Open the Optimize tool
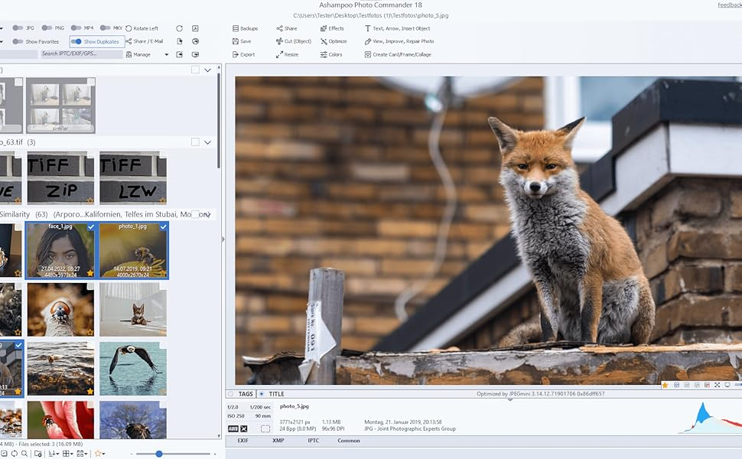The image size is (742, 459). point(324,41)
